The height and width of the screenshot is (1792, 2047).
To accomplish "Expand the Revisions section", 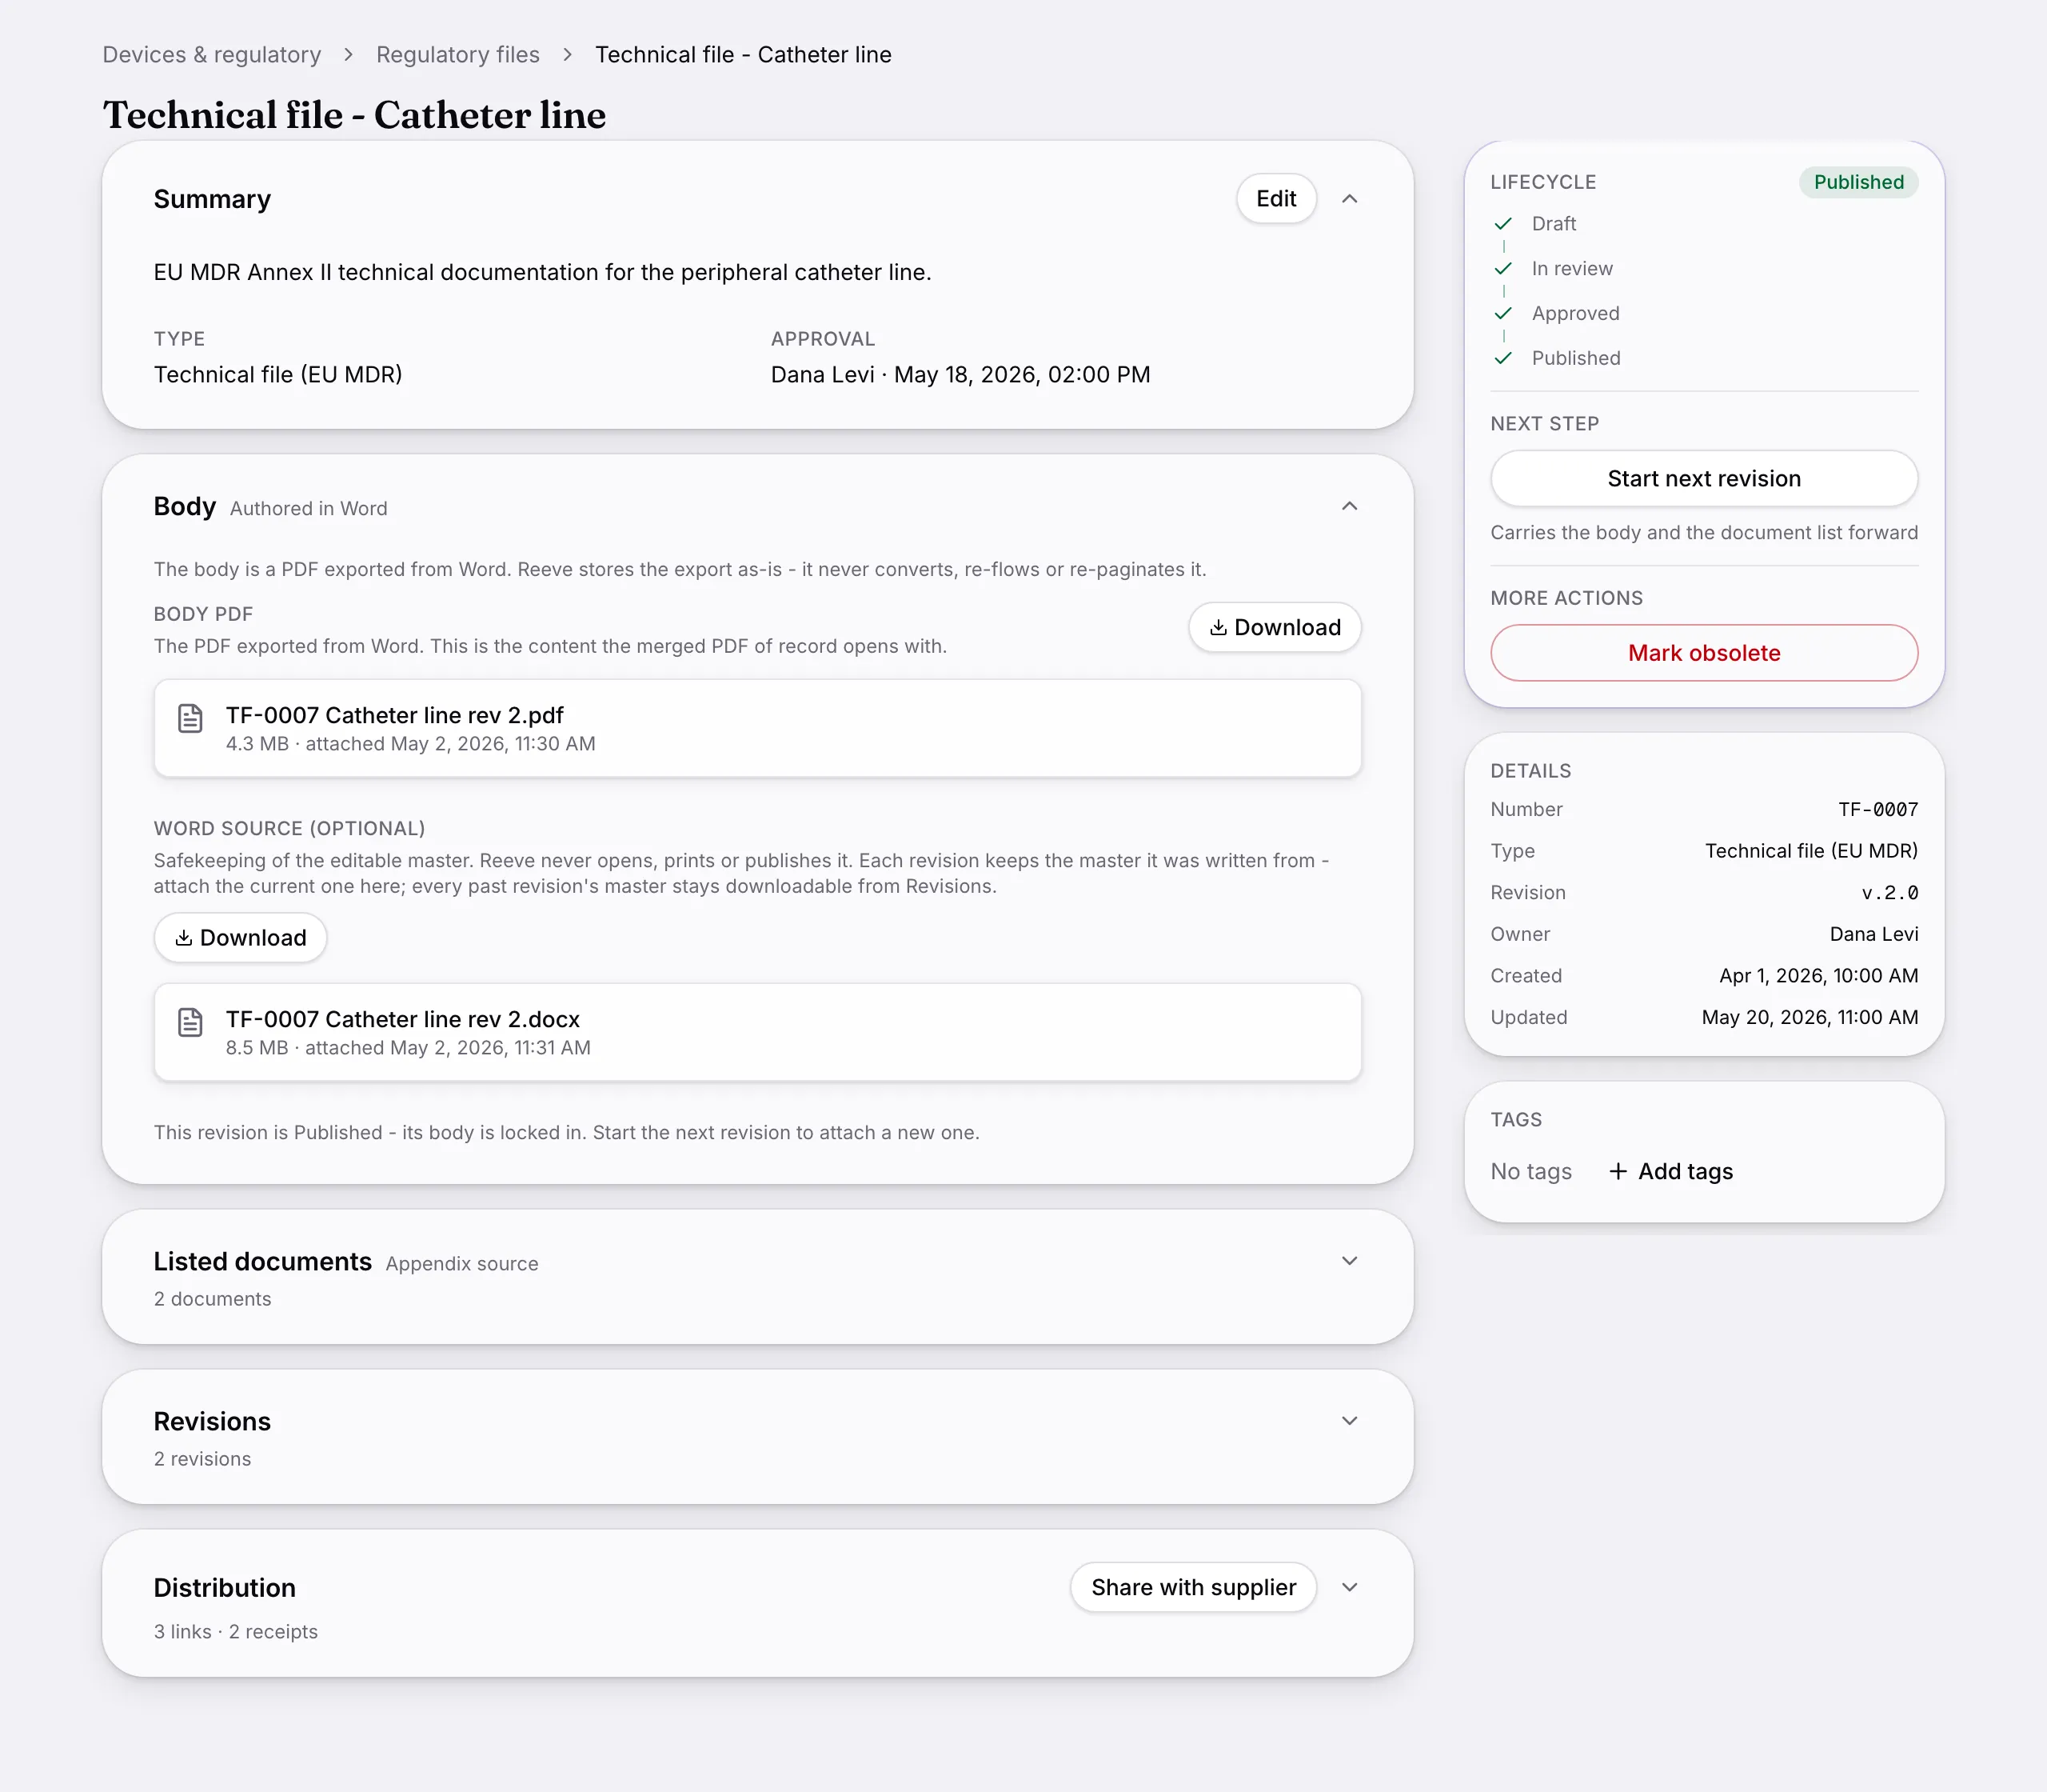I will 1350,1421.
